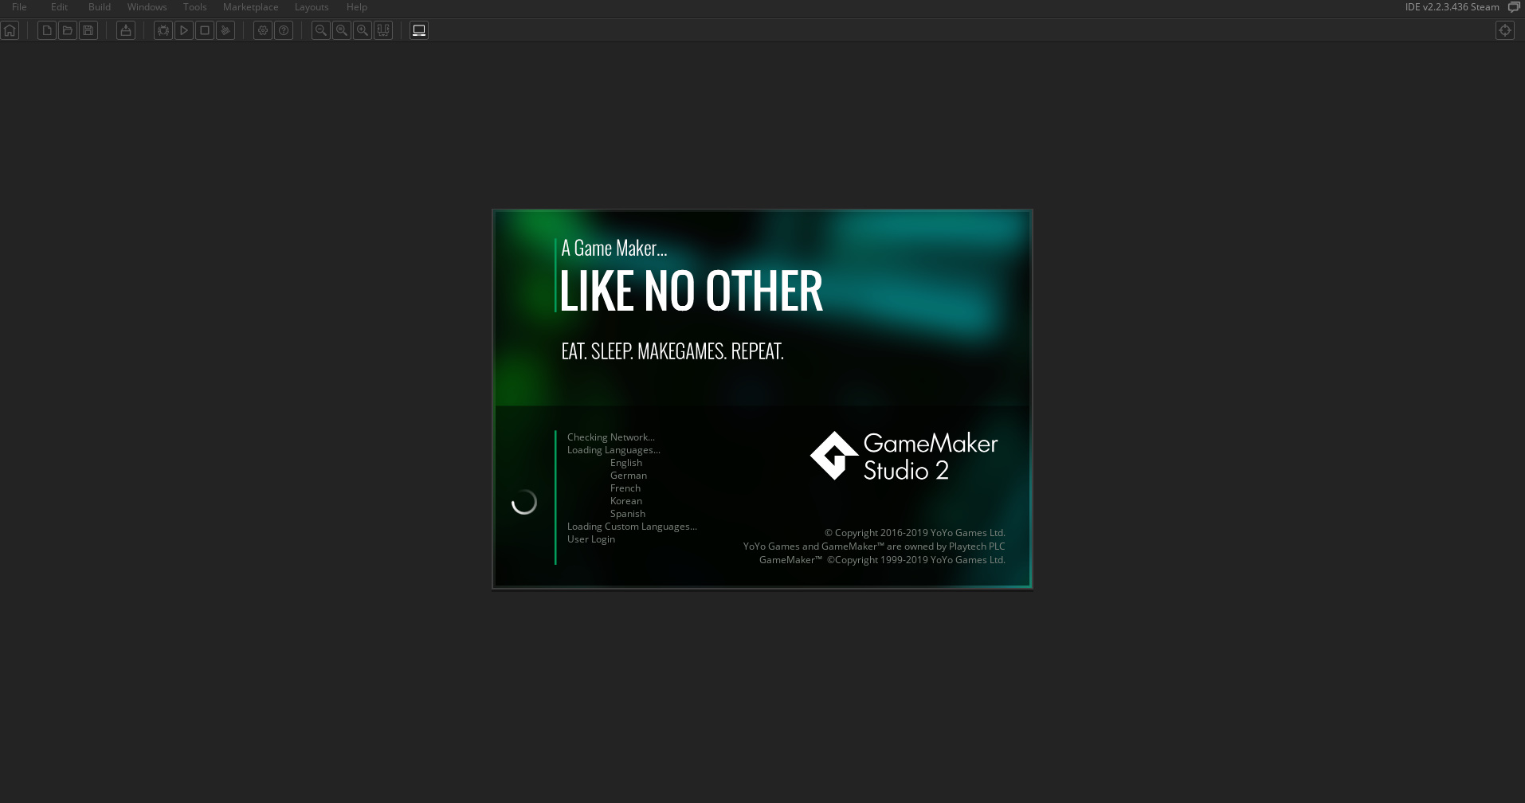Clean the build cache with the broom icon
Image resolution: width=1525 pixels, height=803 pixels.
(x=225, y=30)
